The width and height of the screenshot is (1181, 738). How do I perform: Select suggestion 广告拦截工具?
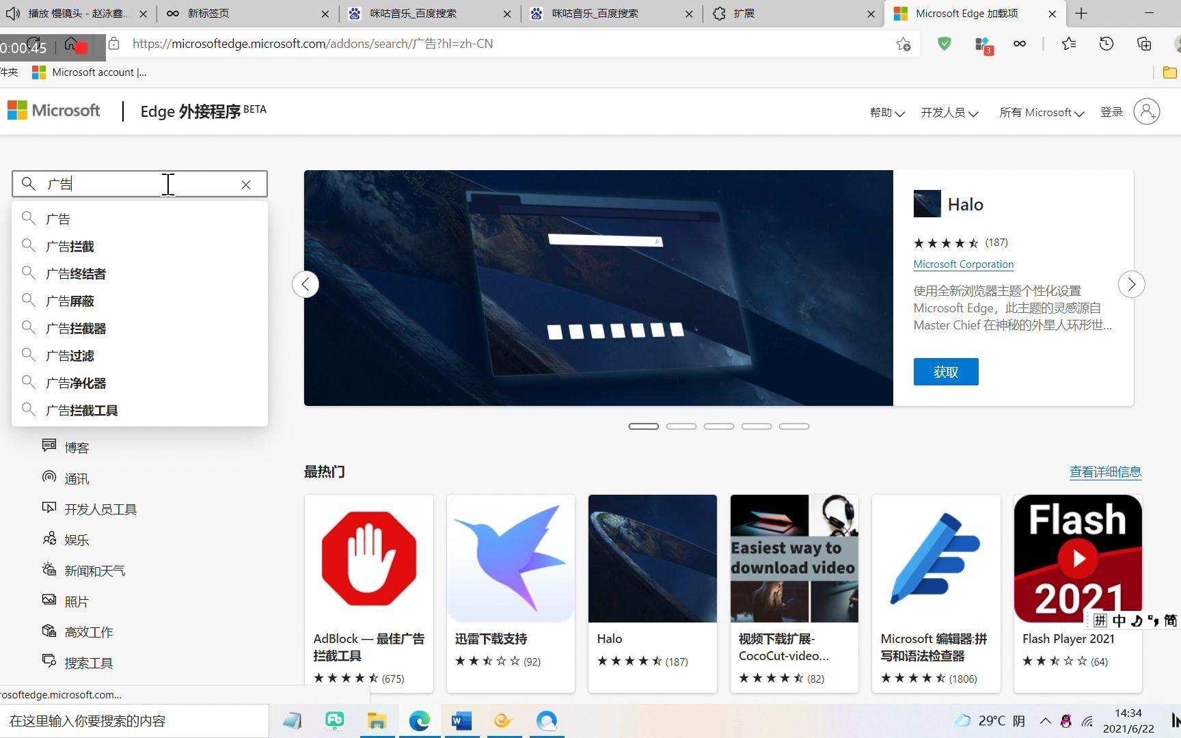click(x=139, y=410)
